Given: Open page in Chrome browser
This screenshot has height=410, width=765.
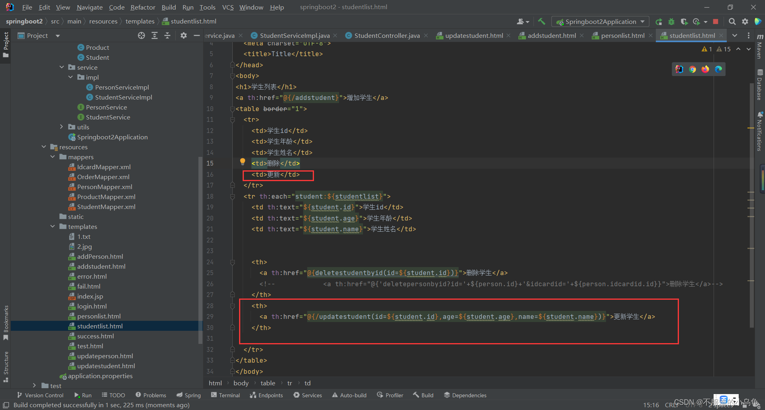Looking at the screenshot, I should click(692, 69).
